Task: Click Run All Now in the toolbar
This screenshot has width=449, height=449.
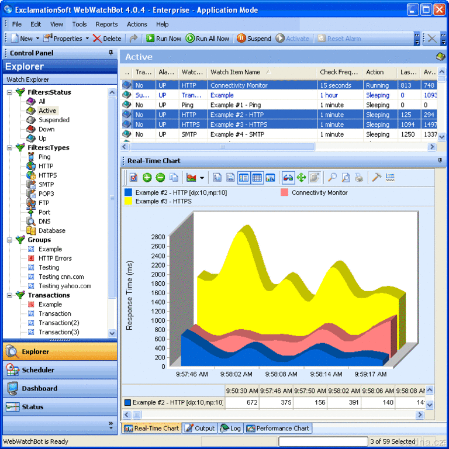Action: click(x=208, y=39)
